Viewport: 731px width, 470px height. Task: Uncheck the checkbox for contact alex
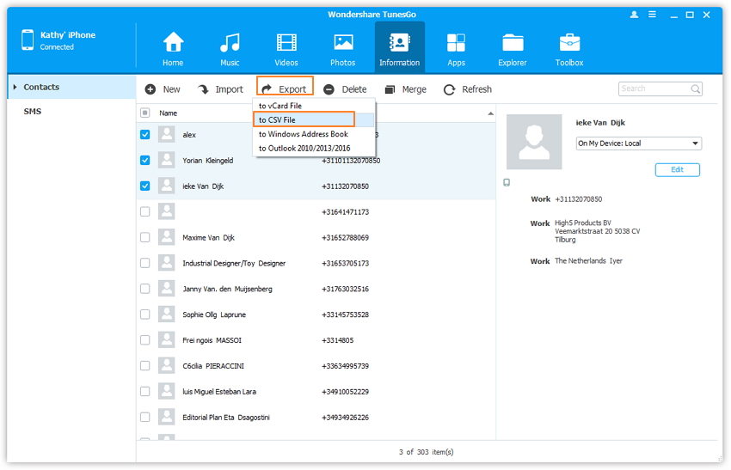point(144,135)
